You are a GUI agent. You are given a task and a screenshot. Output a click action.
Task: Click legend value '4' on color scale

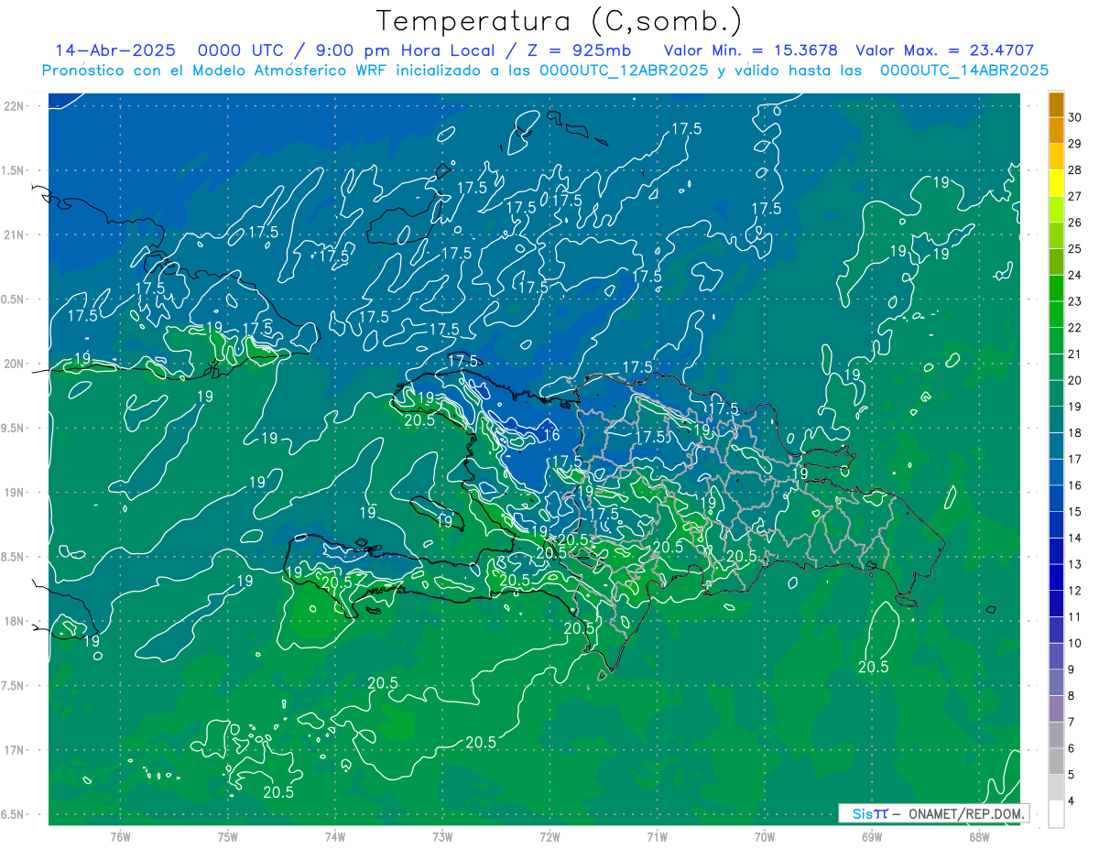1072,801
